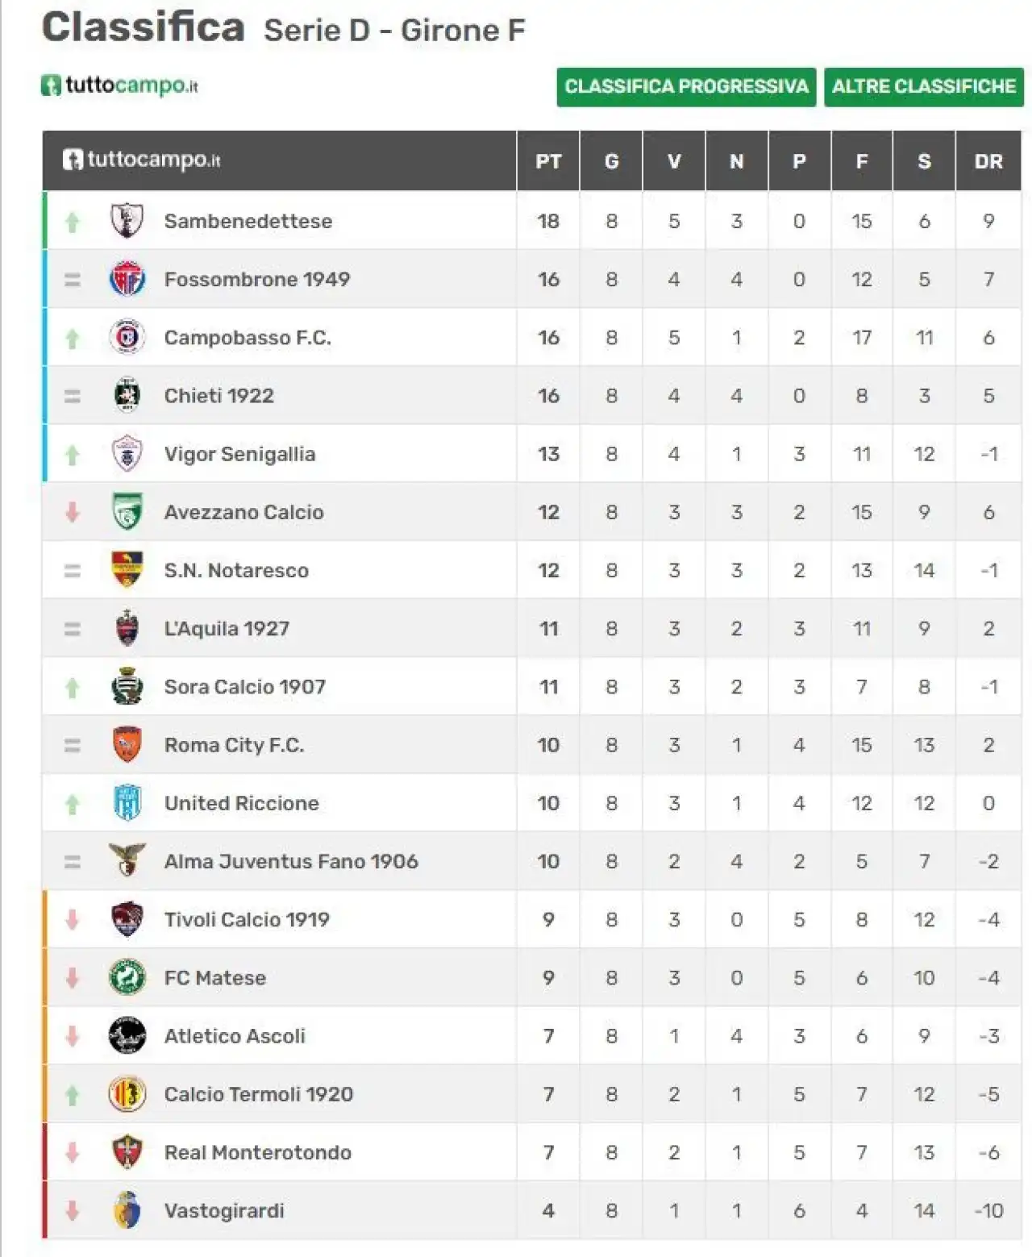Click the Real Monterotondo team name
The image size is (1032, 1257).
coord(257,1151)
